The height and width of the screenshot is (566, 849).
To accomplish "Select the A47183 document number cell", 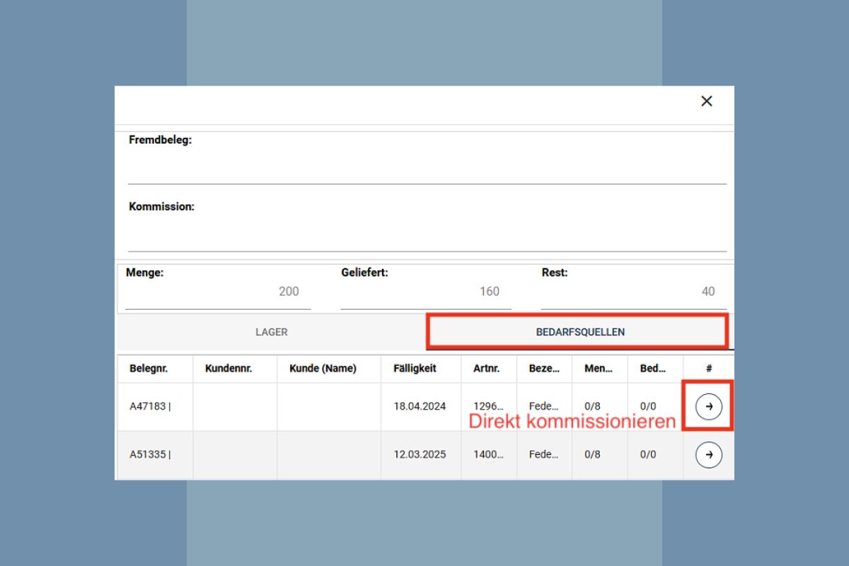I will pyautogui.click(x=150, y=406).
